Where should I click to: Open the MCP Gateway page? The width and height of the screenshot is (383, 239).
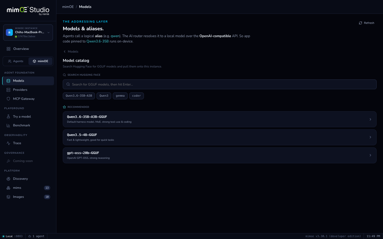click(x=28, y=99)
